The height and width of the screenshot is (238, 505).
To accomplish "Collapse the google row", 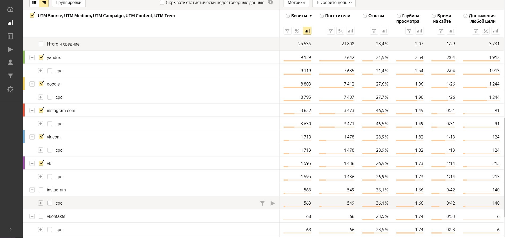I will tap(32, 84).
